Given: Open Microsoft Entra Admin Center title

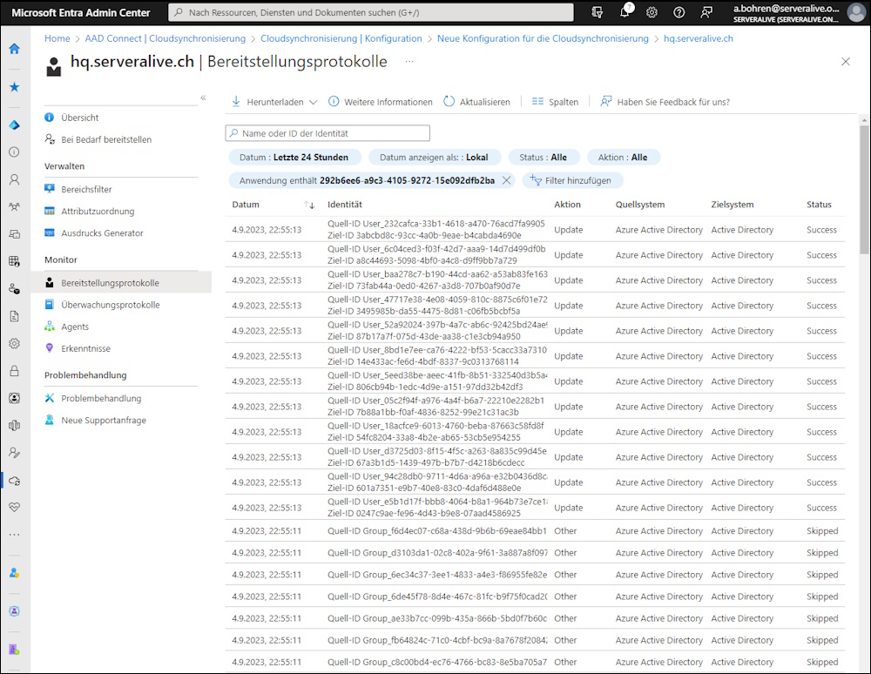Looking at the screenshot, I should pyautogui.click(x=80, y=12).
